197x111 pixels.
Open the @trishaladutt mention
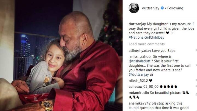(x=140, y=61)
